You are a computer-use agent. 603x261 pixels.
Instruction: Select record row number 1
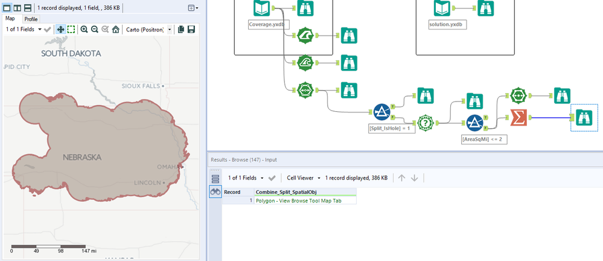tap(238, 201)
